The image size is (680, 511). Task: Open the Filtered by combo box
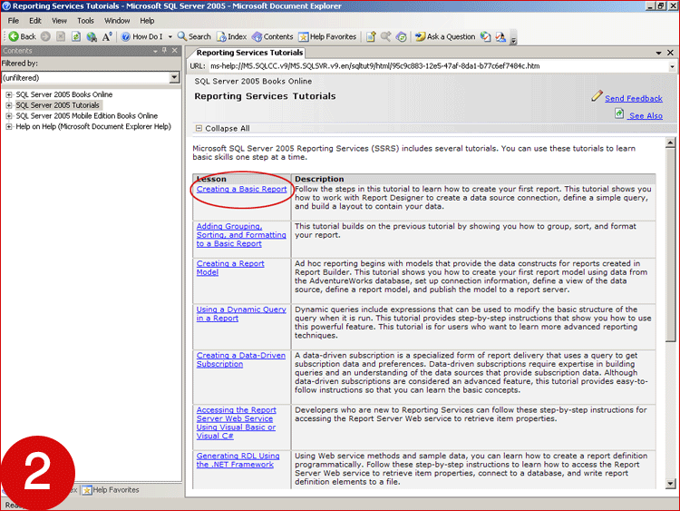coord(90,78)
